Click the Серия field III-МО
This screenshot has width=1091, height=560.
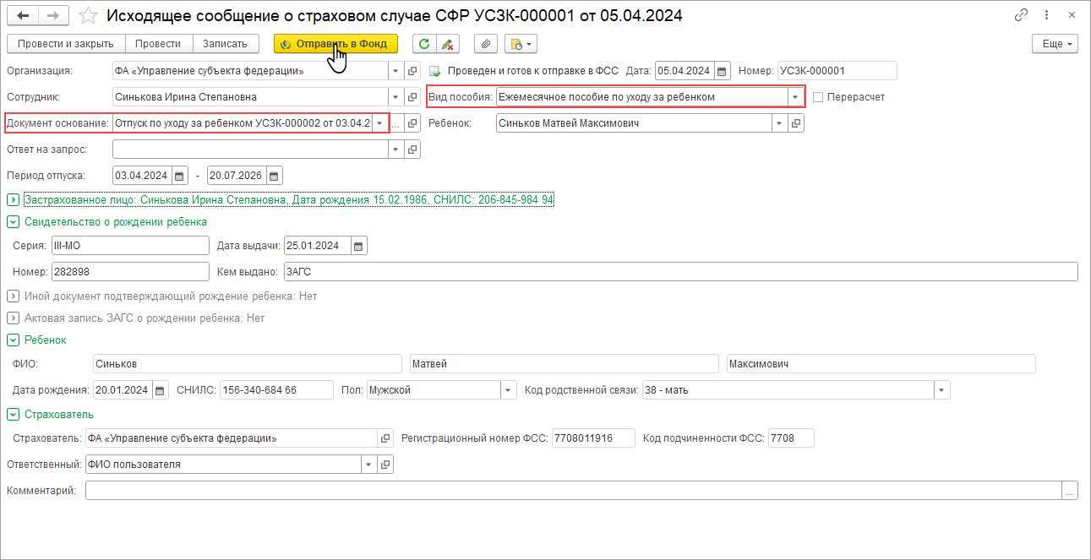(x=129, y=246)
